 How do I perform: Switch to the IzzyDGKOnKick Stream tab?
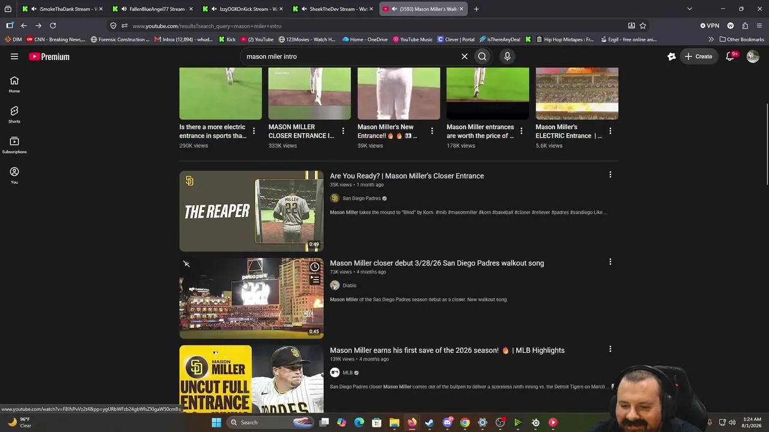(243, 9)
